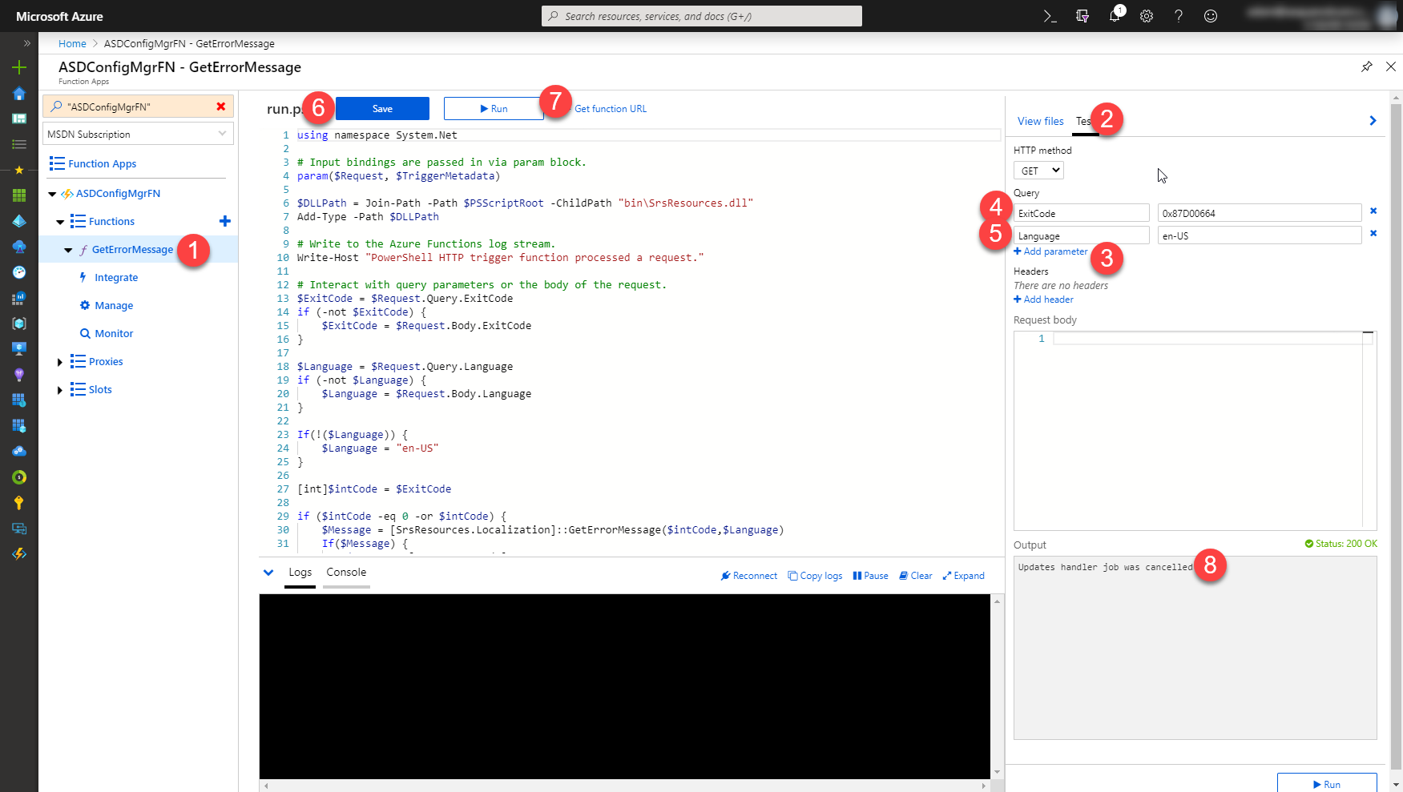Click the top search resources box
1403x792 pixels.
coord(702,16)
